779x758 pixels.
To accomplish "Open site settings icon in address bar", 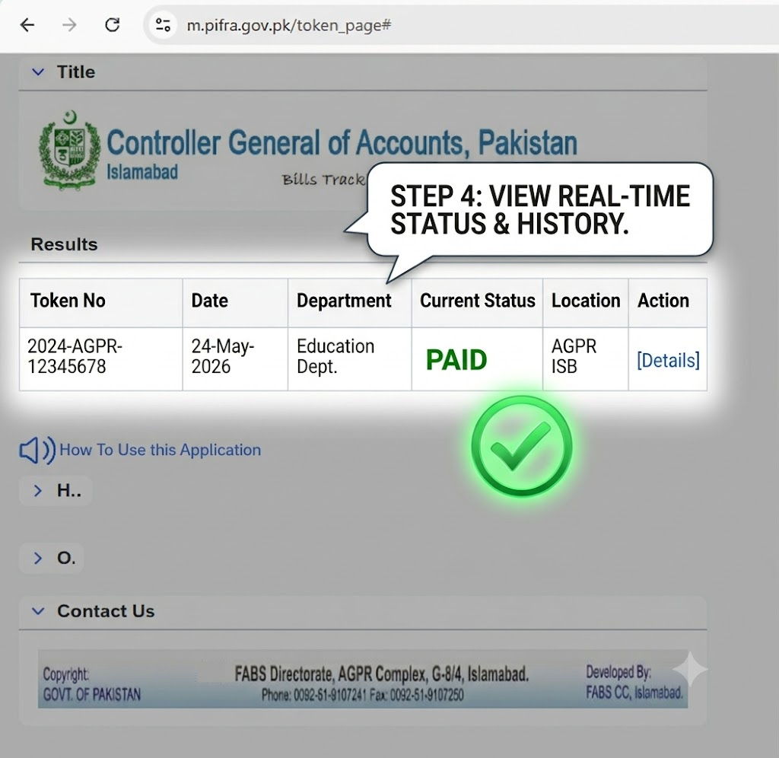I will click(163, 25).
